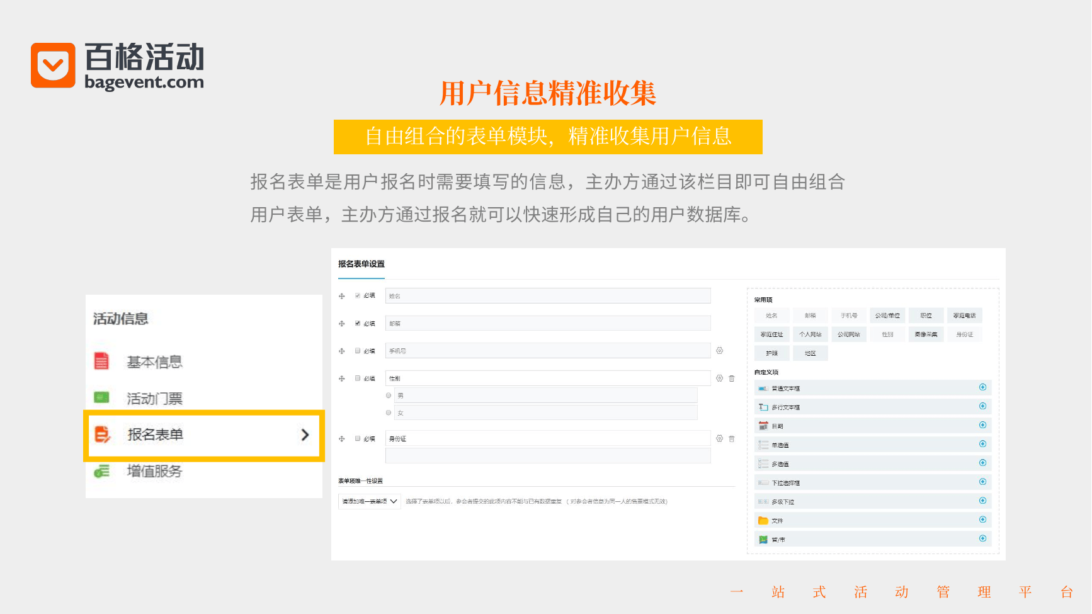The height and width of the screenshot is (614, 1092).
Task: Click the plus icon beside 多选值
Action: [982, 463]
